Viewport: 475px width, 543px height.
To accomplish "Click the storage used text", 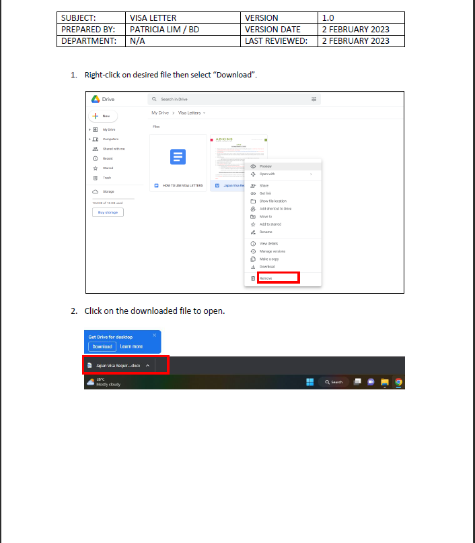I will click(x=107, y=203).
